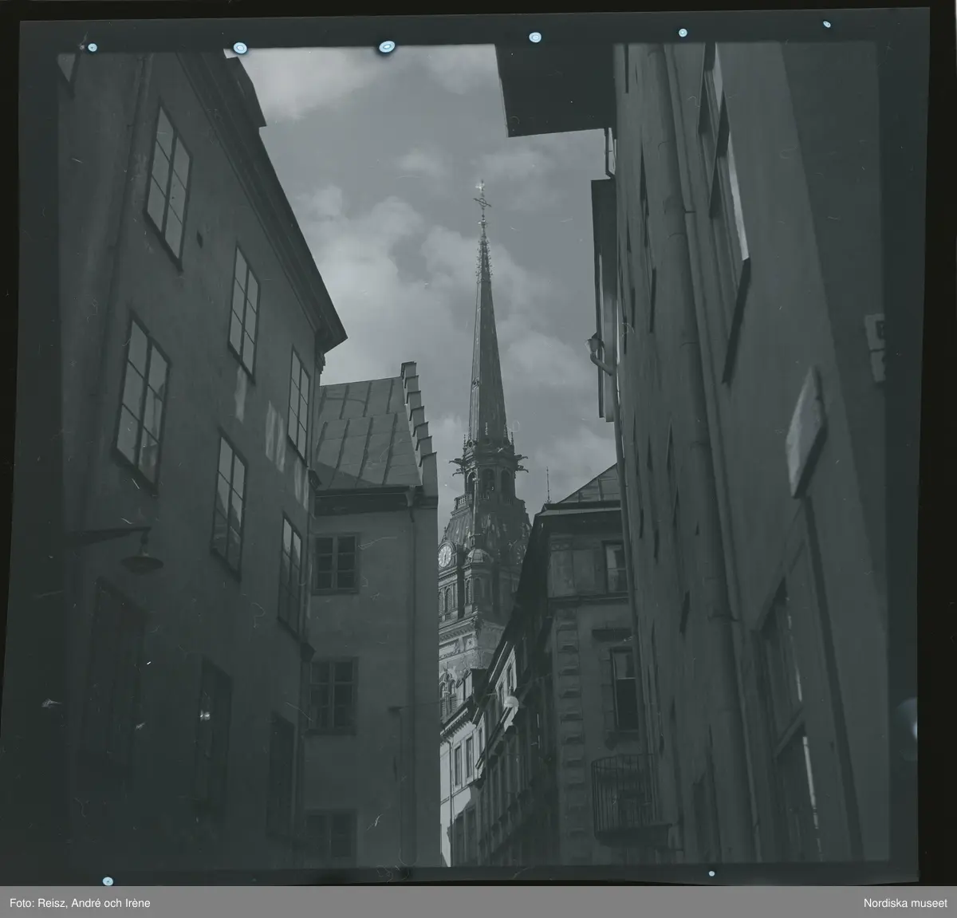Select the small round globe lamp above the alley
The width and height of the screenshot is (957, 918).
[510, 702]
